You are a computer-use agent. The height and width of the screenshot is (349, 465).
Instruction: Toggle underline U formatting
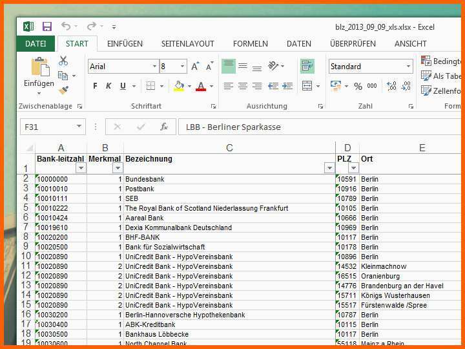(x=123, y=86)
